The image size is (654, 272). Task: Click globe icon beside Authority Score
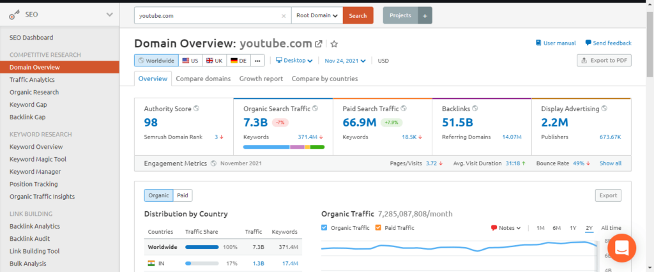[x=197, y=109]
